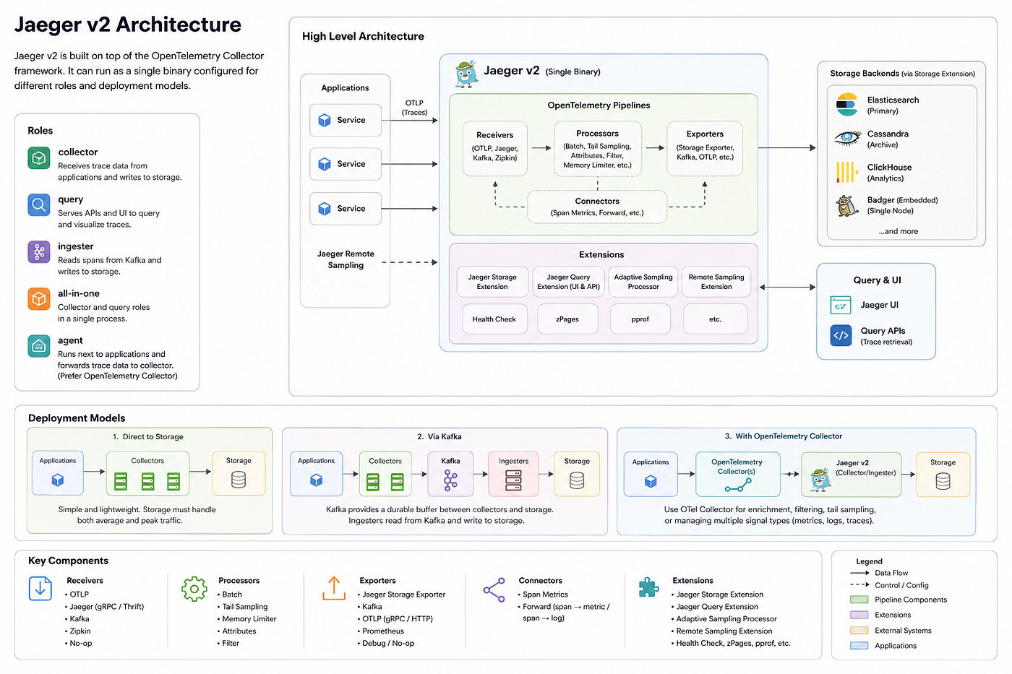Click the green collector role icon

(39, 157)
